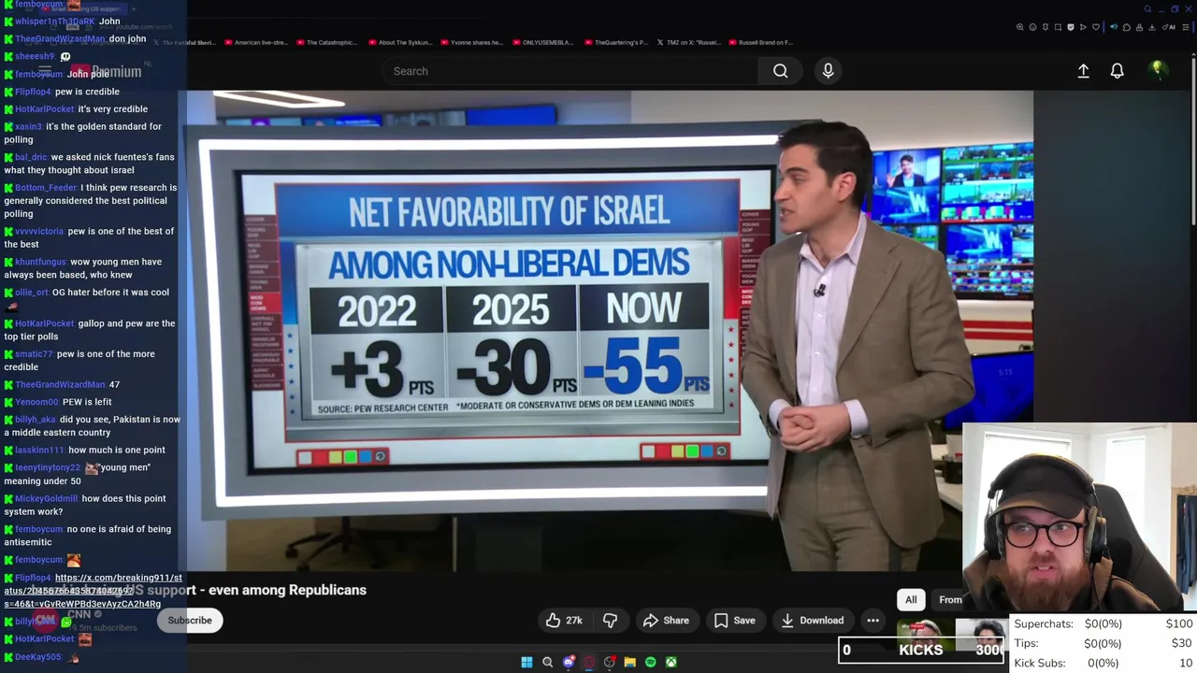Click chat username 'smatic77'
1197x673 pixels.
(34, 353)
